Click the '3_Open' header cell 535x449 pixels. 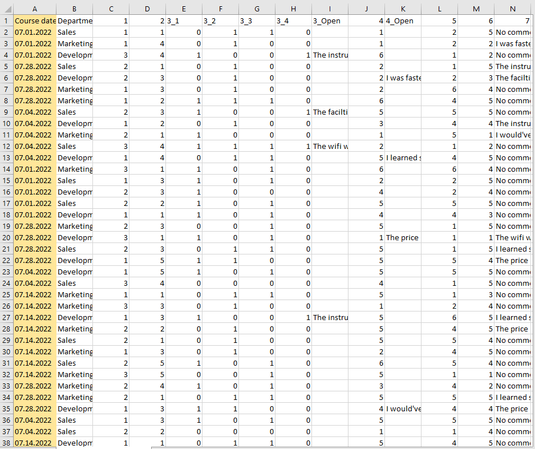pos(330,21)
